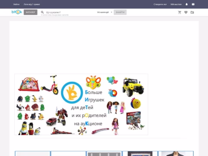Click the Знайти search button
Screen dimensions: 208x156
[x=120, y=12]
